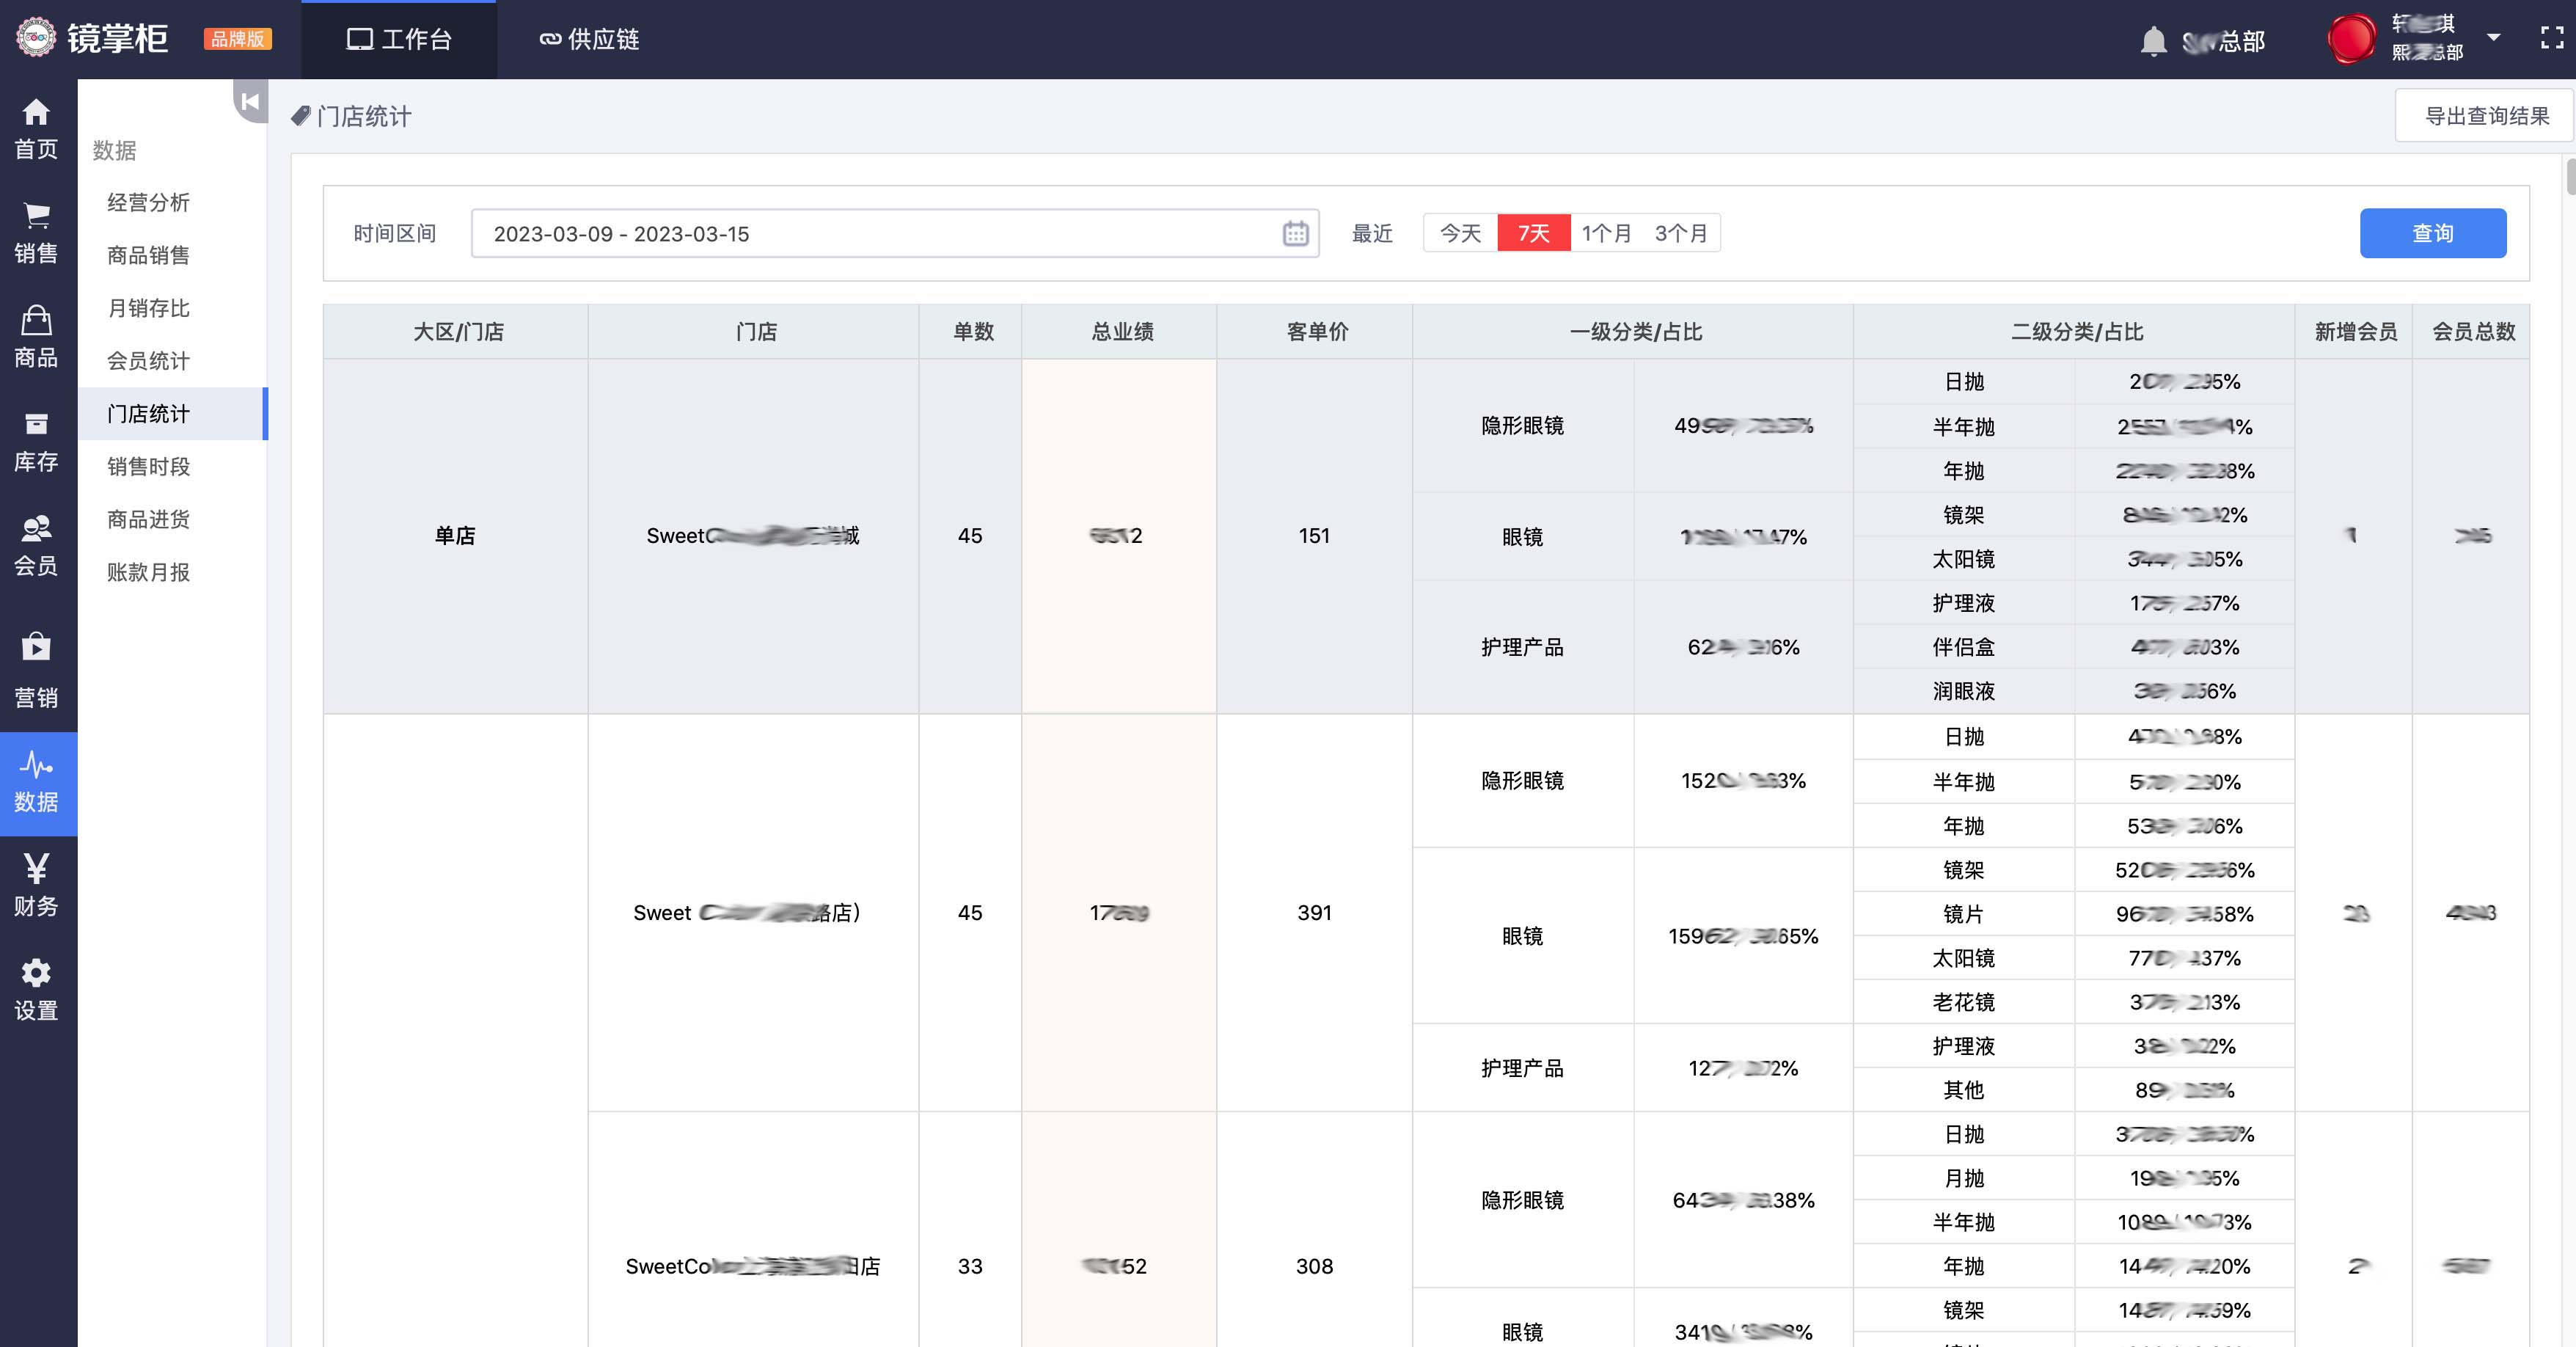Select the 1个月 quick range
This screenshot has width=2576, height=1347.
[1607, 233]
